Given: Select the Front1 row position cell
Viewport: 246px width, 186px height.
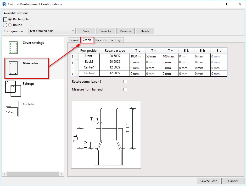Looking at the screenshot, I should point(89,56).
